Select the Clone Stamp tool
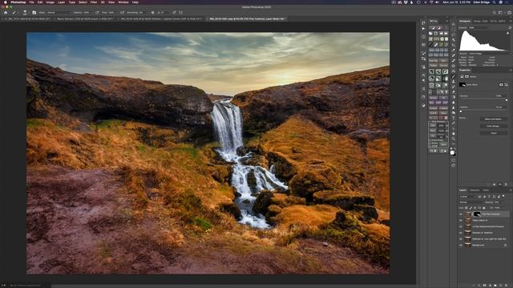Screen dimensions: 513x288 point(454,81)
